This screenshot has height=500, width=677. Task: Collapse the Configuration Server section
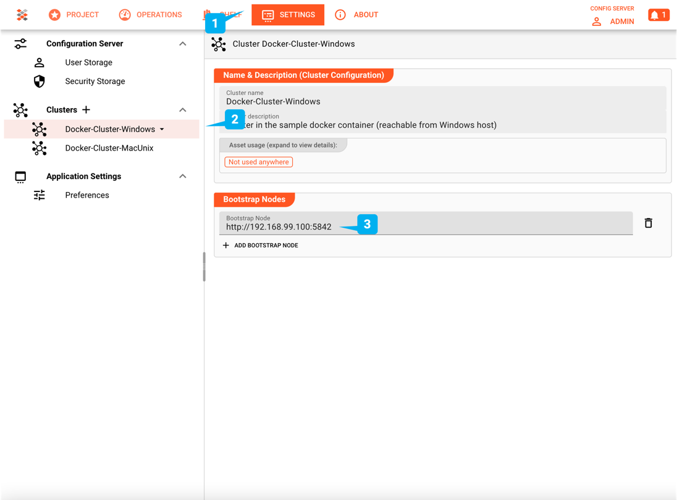[x=182, y=43]
